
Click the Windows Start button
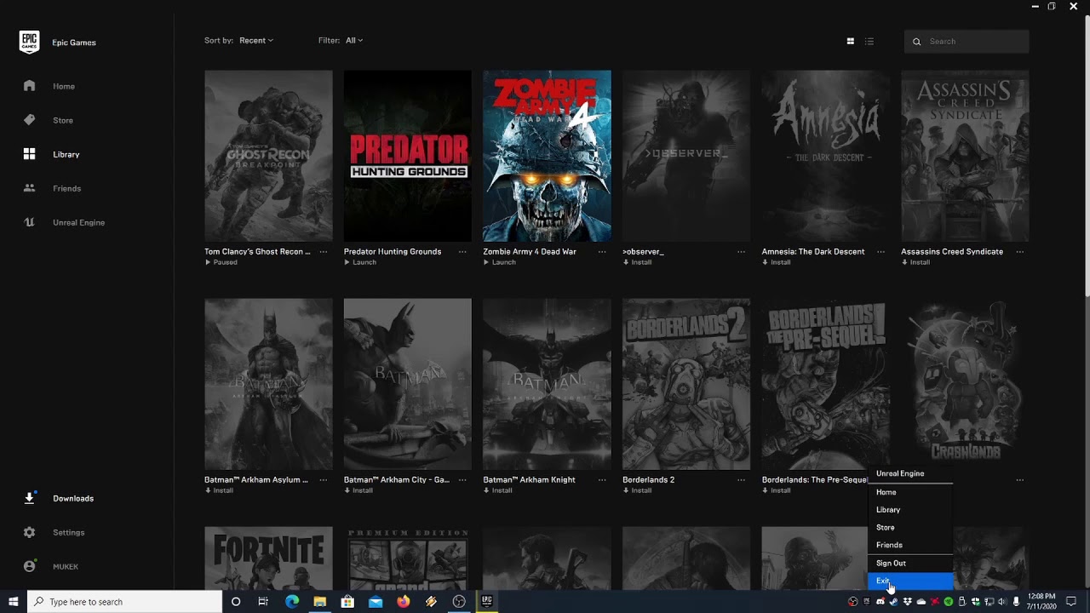[14, 602]
